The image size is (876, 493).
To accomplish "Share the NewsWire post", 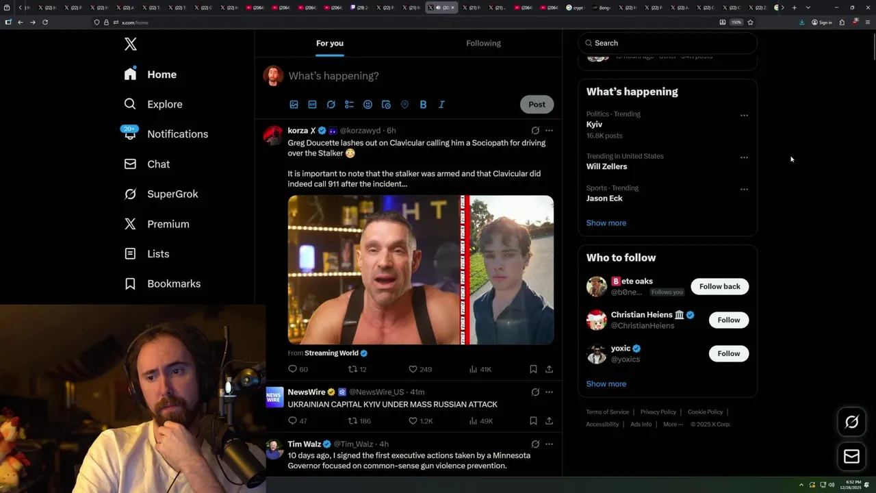I will pyautogui.click(x=549, y=421).
